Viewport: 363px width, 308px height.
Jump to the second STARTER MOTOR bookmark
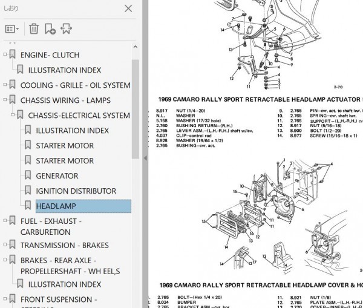(x=65, y=161)
